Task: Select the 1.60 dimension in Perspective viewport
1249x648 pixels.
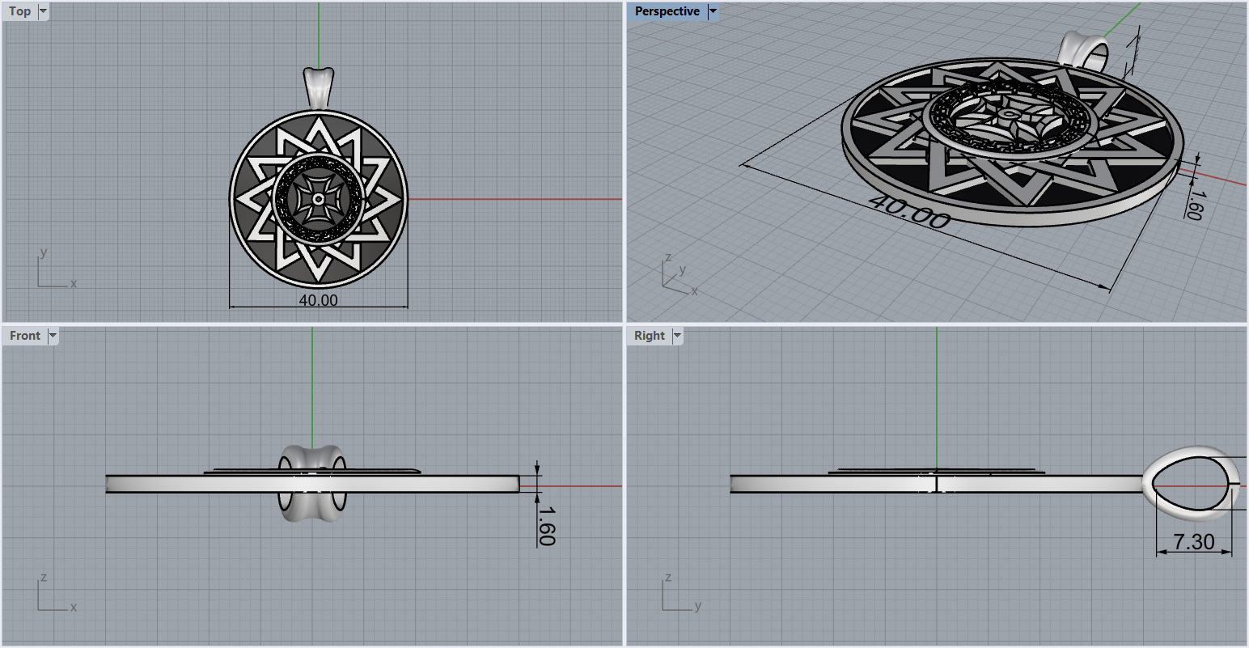Action: (x=1194, y=204)
